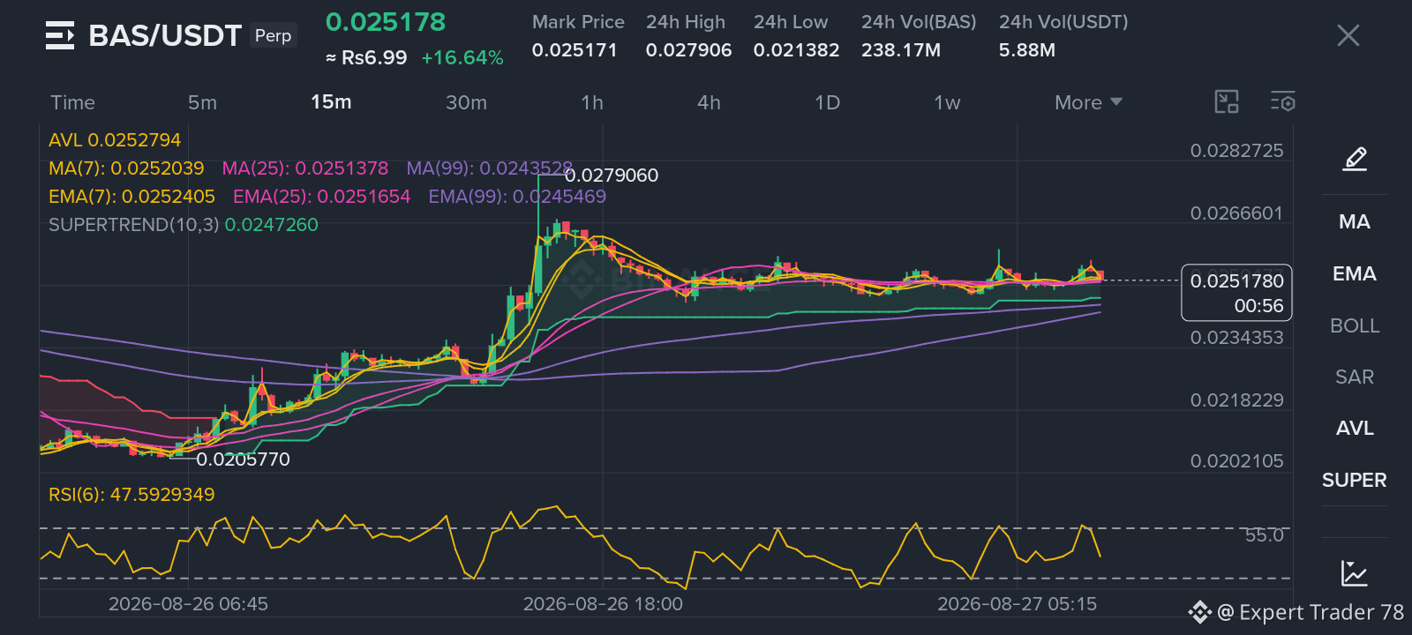Click the Mark Price value 0.025171
Image resolution: width=1412 pixels, height=635 pixels.
pyautogui.click(x=575, y=50)
